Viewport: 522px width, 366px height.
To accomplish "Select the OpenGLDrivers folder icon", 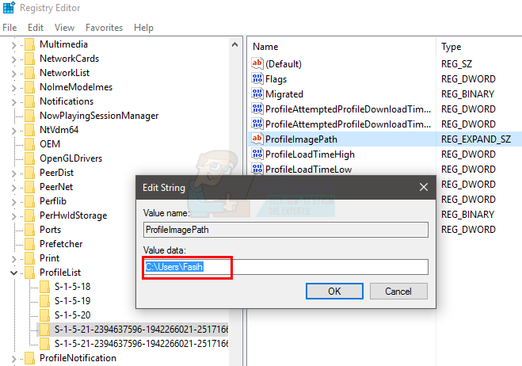I will (x=29, y=158).
